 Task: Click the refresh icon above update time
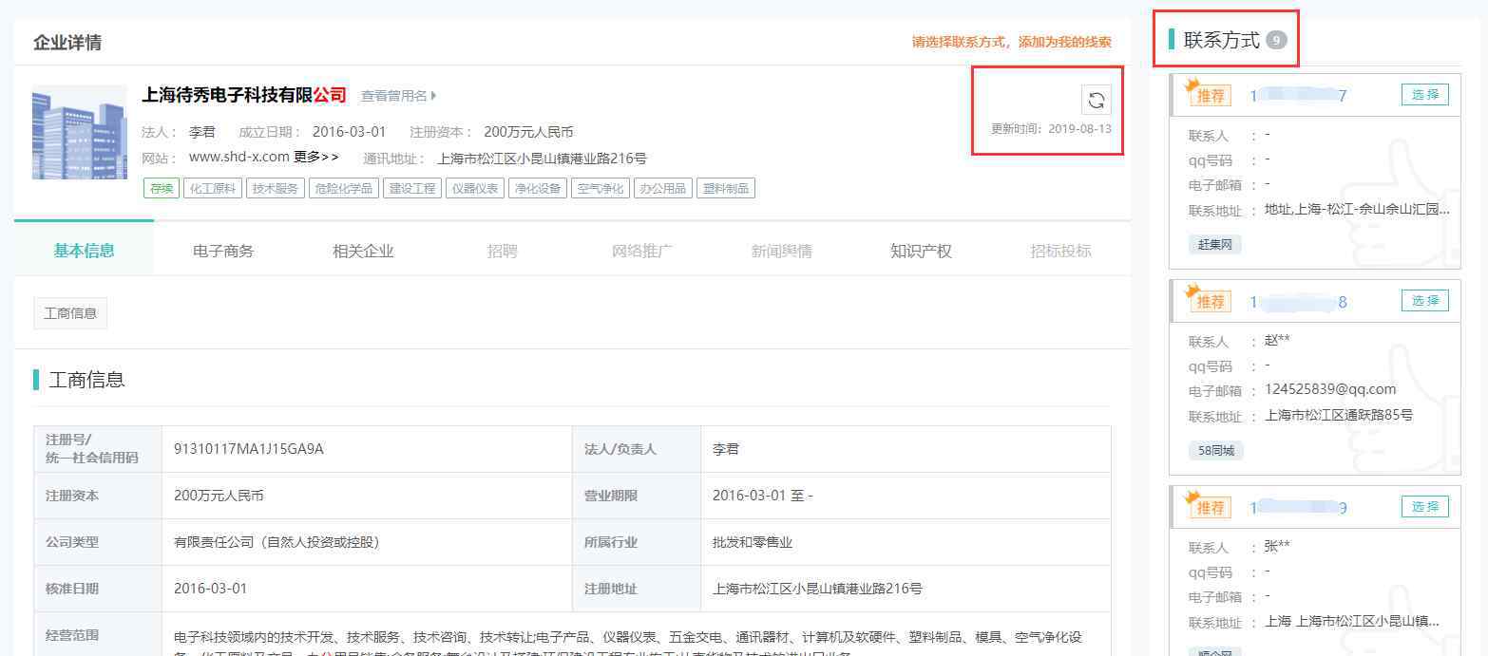coord(1096,100)
